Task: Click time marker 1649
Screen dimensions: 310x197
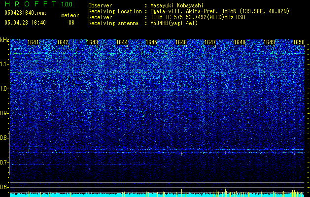Action: click(269, 42)
